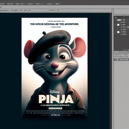Select the gray rectangle layer thumbnail in layers panel
The width and height of the screenshot is (129, 129).
119,20
